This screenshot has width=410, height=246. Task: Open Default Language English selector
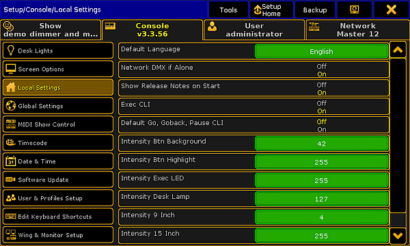click(321, 51)
